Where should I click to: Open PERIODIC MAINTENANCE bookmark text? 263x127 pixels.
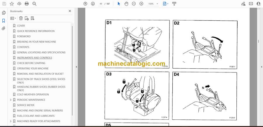31,100
